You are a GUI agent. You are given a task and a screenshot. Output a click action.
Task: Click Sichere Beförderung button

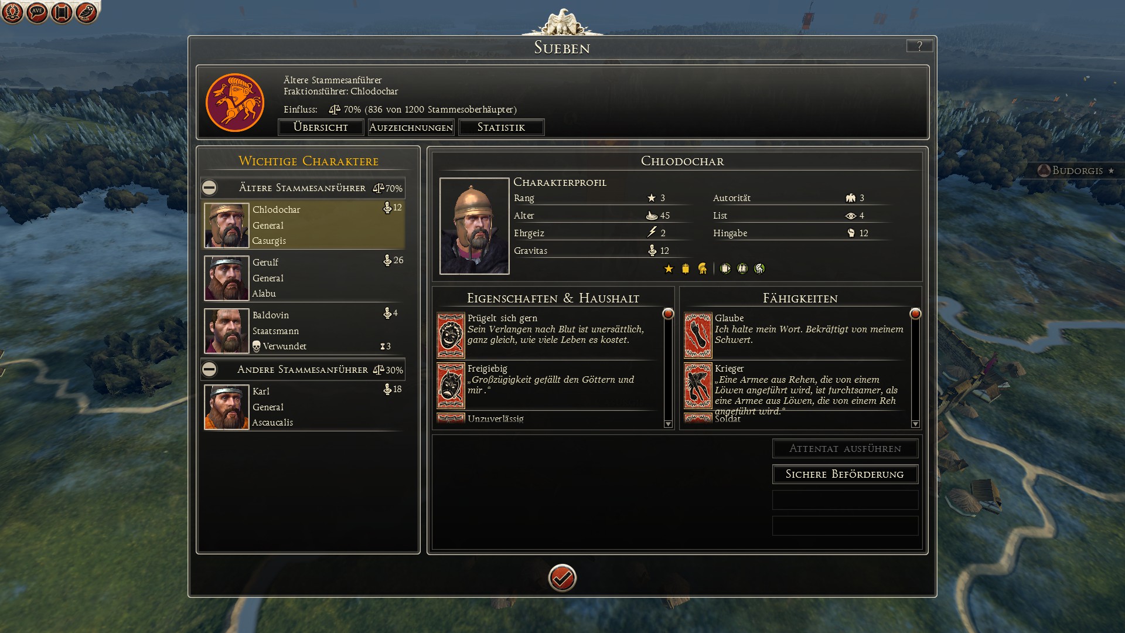[x=845, y=474]
